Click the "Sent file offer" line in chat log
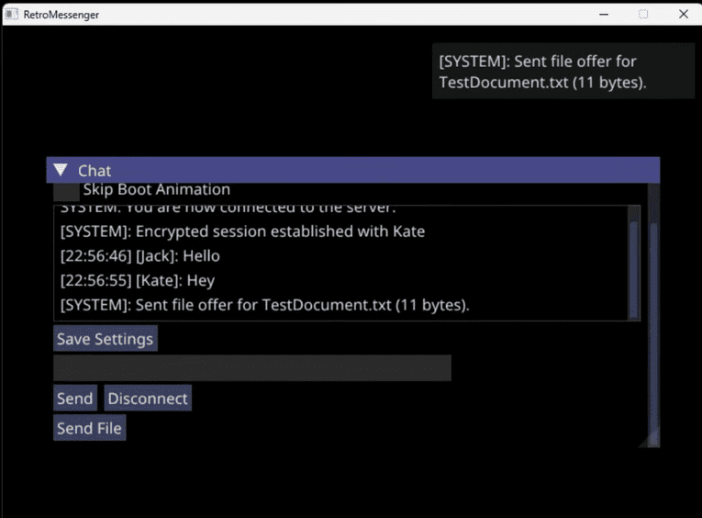This screenshot has width=702, height=518. 264,305
